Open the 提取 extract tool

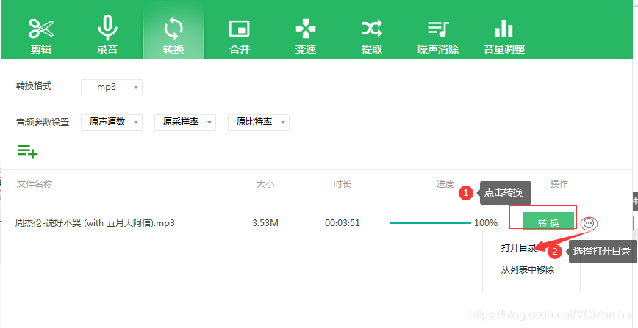[372, 36]
